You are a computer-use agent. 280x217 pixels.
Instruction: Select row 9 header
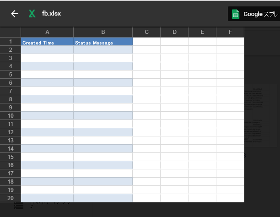point(11,107)
